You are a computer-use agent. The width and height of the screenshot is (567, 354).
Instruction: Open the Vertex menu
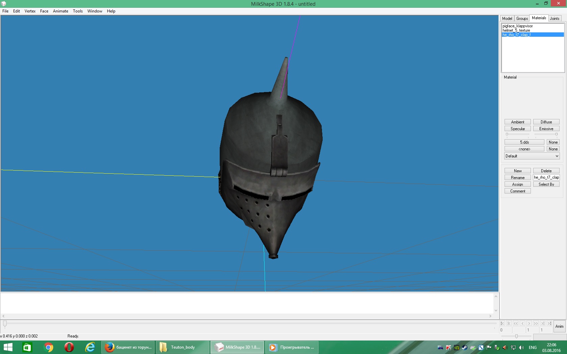click(x=30, y=11)
